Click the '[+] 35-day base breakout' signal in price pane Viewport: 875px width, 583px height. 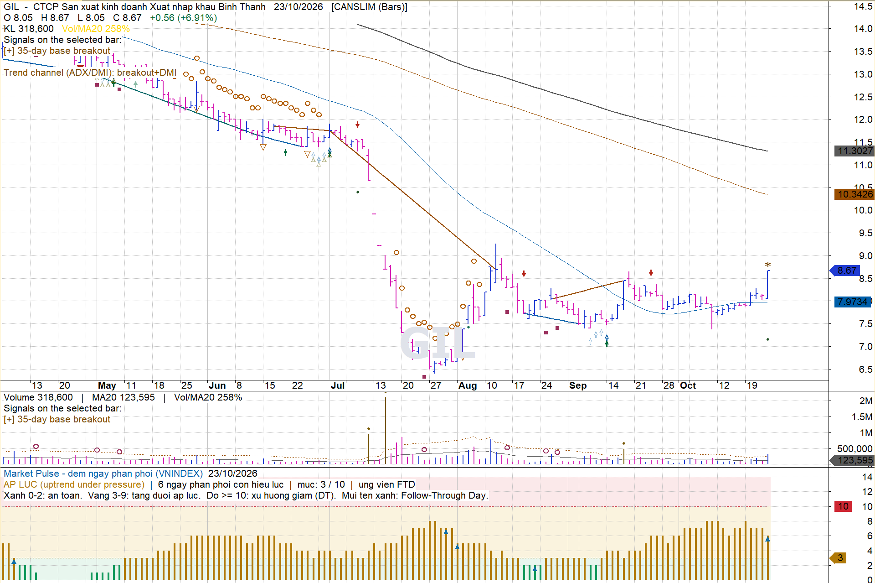(x=57, y=51)
